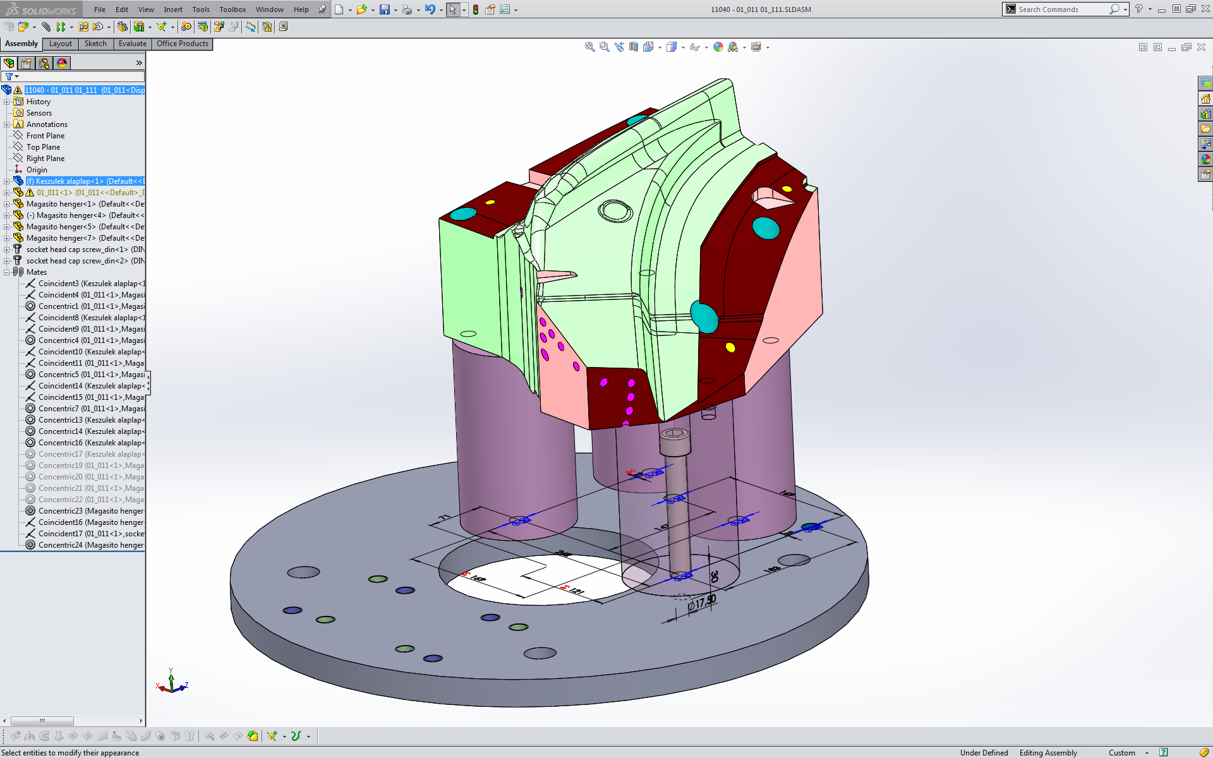Click the Help question mark in title bar
The image size is (1213, 758).
(x=1138, y=9)
